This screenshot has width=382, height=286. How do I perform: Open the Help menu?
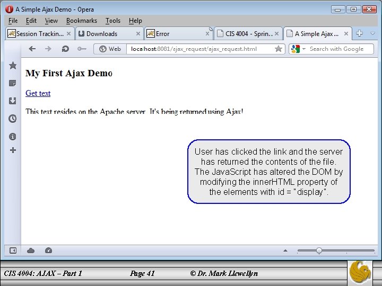coord(135,21)
